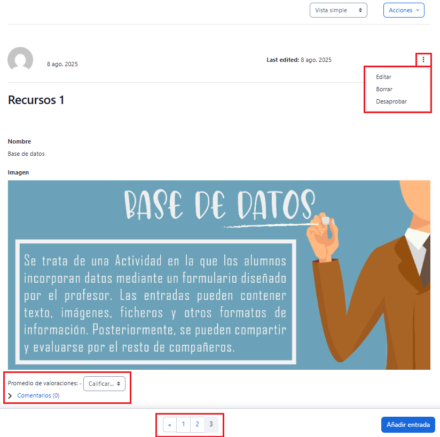Viewport: 440px width, 437px height.
Task: Open the Acciones dropdown menu
Action: click(403, 10)
